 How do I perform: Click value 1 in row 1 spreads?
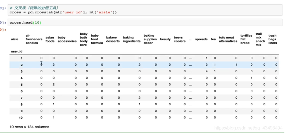pyautogui.click(x=206, y=58)
